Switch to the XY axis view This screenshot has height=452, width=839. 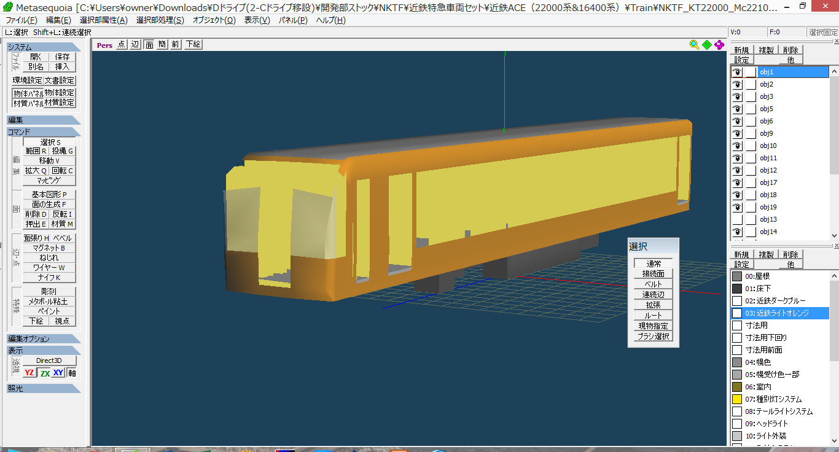pyautogui.click(x=58, y=373)
